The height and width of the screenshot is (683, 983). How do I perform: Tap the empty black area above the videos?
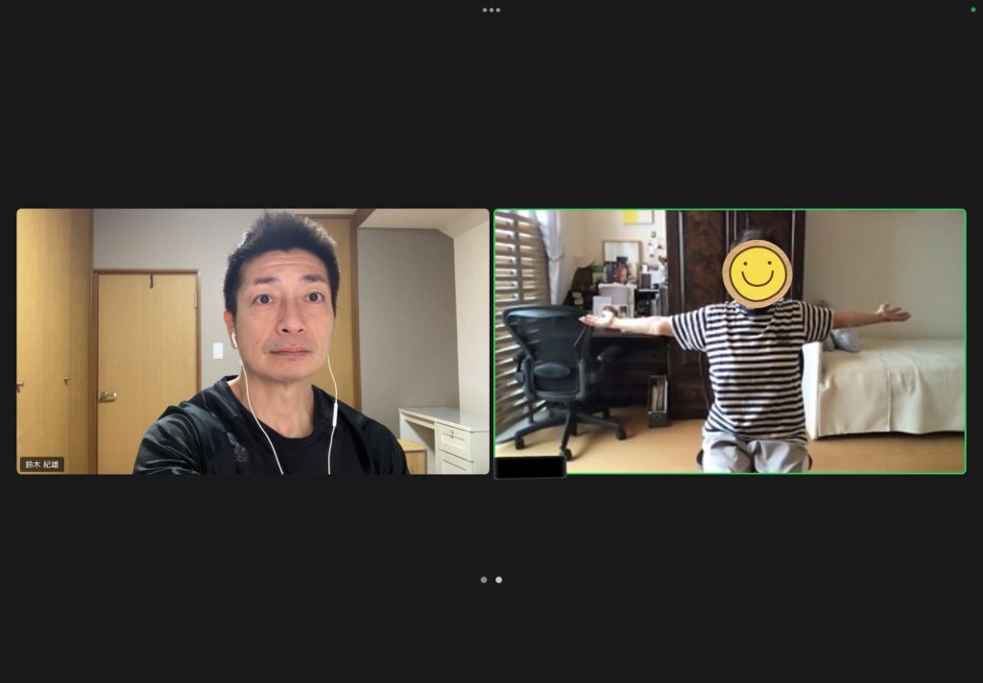tap(491, 106)
